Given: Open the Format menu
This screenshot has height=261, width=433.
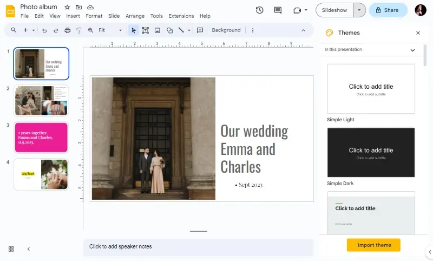Looking at the screenshot, I should tap(94, 16).
